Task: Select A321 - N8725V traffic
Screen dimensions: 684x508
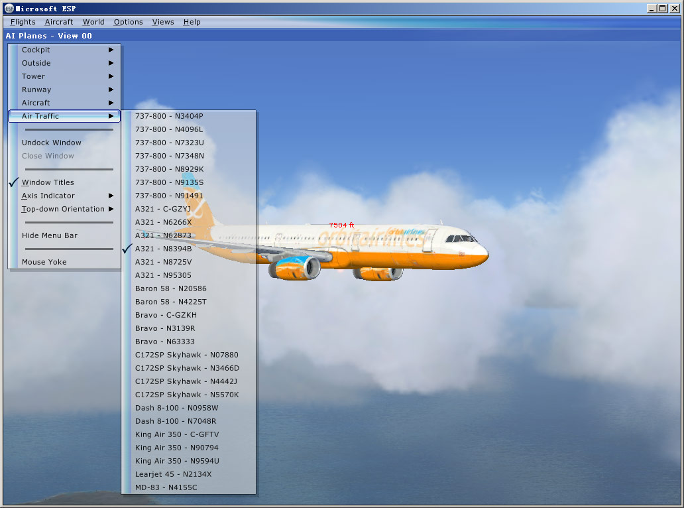Action: click(188, 262)
